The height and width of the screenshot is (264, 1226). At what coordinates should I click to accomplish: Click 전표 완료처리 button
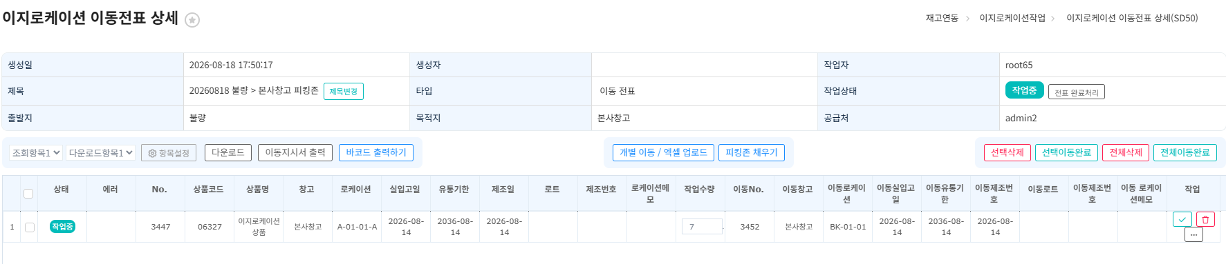[x=1077, y=92]
